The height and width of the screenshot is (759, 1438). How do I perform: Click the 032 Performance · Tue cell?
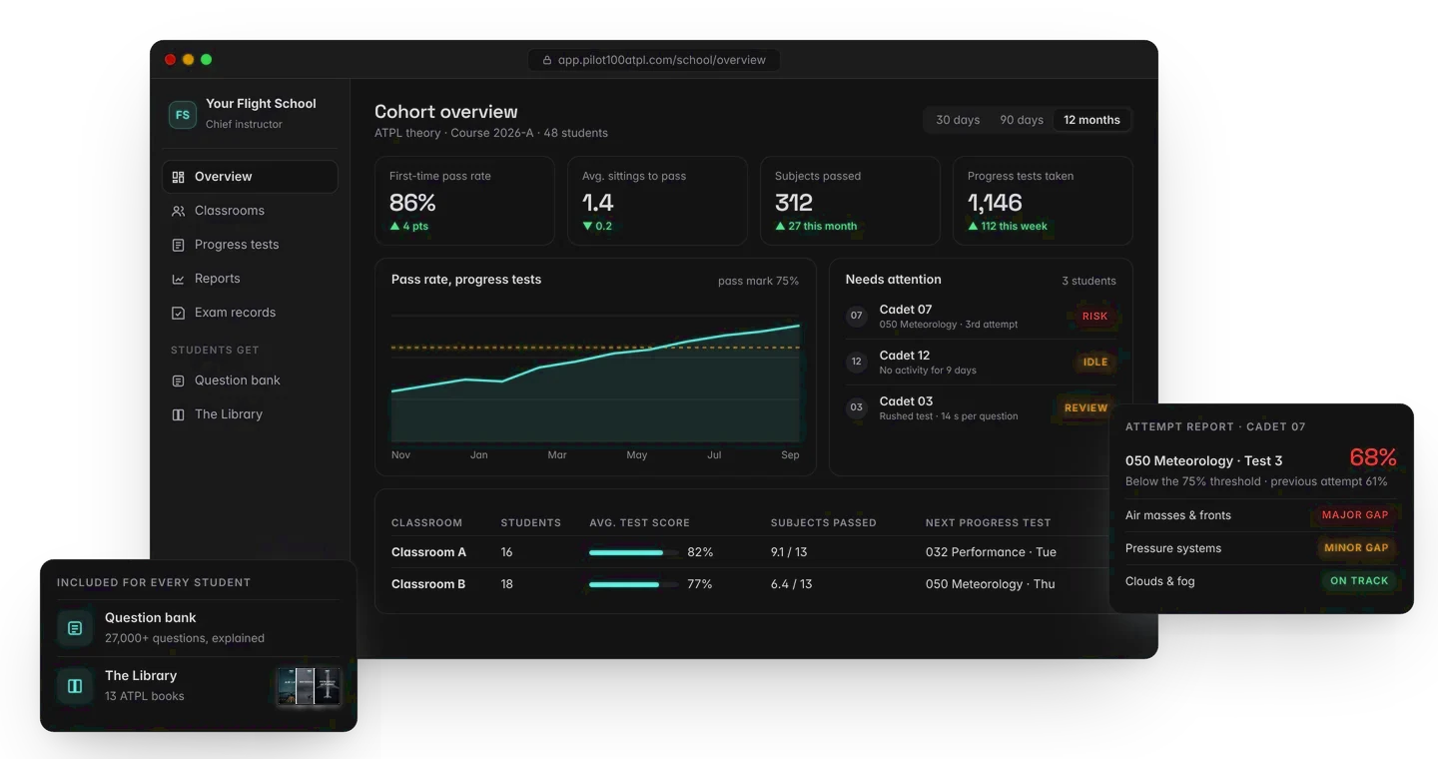click(991, 552)
